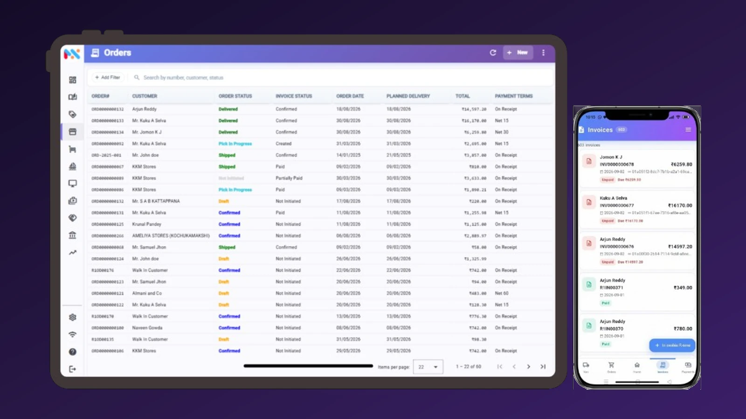This screenshot has width=746, height=419.
Task: Go to the next page of orders
Action: 528,366
